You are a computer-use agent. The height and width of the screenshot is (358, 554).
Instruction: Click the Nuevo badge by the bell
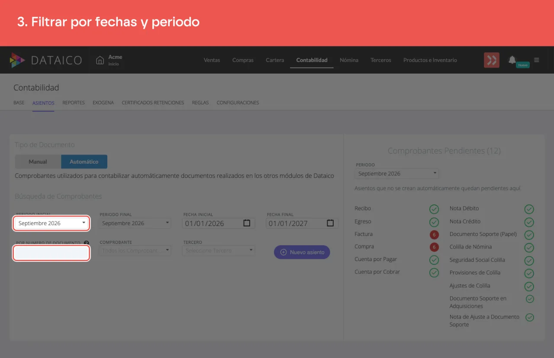(x=523, y=65)
